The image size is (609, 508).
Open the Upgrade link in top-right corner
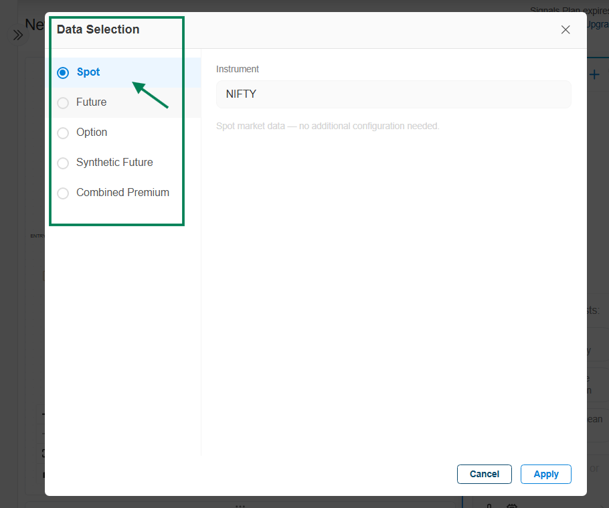tap(597, 24)
